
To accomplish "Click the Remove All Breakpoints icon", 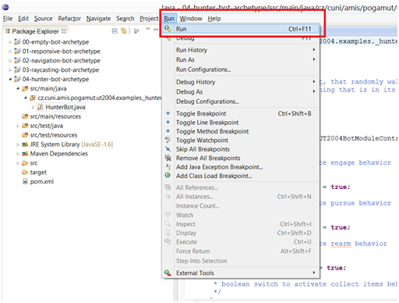I will point(168,158).
